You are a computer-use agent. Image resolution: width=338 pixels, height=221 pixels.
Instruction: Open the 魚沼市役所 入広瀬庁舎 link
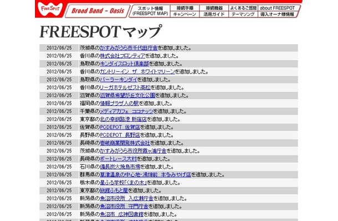(126, 198)
